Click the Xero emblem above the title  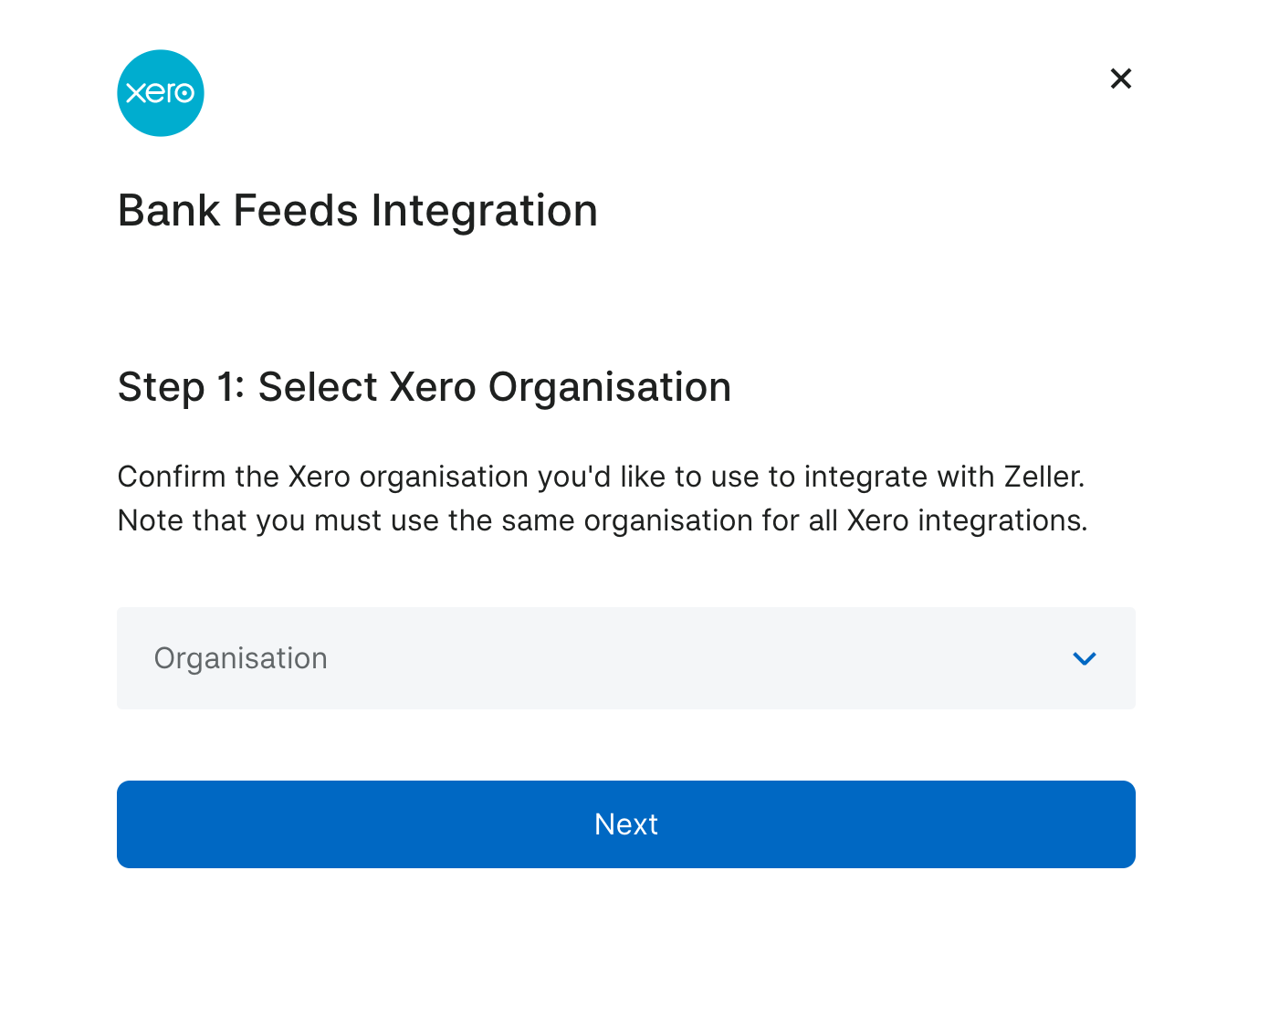161,93
